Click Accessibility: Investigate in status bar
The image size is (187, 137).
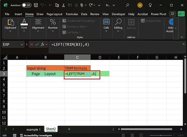[x=38, y=135]
